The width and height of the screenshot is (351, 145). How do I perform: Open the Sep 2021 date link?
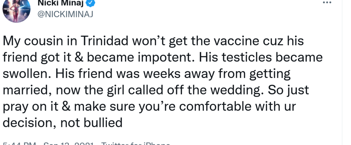(x=68, y=143)
